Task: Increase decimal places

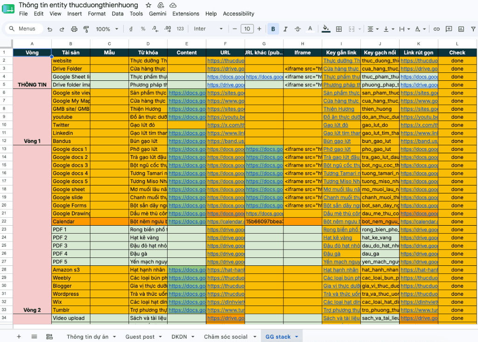Action: 168,28
